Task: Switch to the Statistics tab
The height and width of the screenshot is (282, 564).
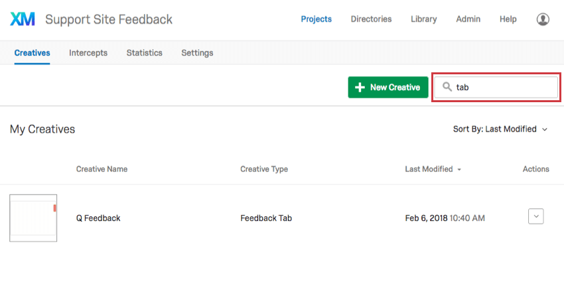Action: pyautogui.click(x=144, y=53)
